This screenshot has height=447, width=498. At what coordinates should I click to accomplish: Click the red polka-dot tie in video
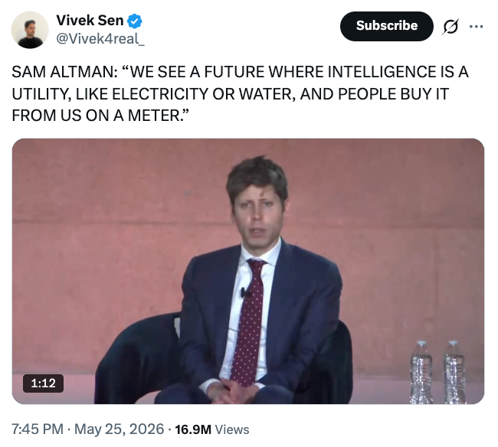(250, 321)
